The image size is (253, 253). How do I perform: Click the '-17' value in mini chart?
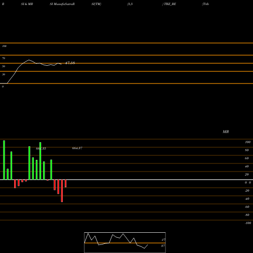pos(163,240)
